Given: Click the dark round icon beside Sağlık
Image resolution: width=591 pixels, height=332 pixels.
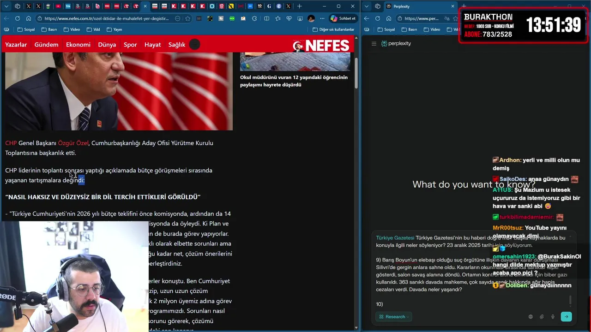Looking at the screenshot, I should [195, 44].
